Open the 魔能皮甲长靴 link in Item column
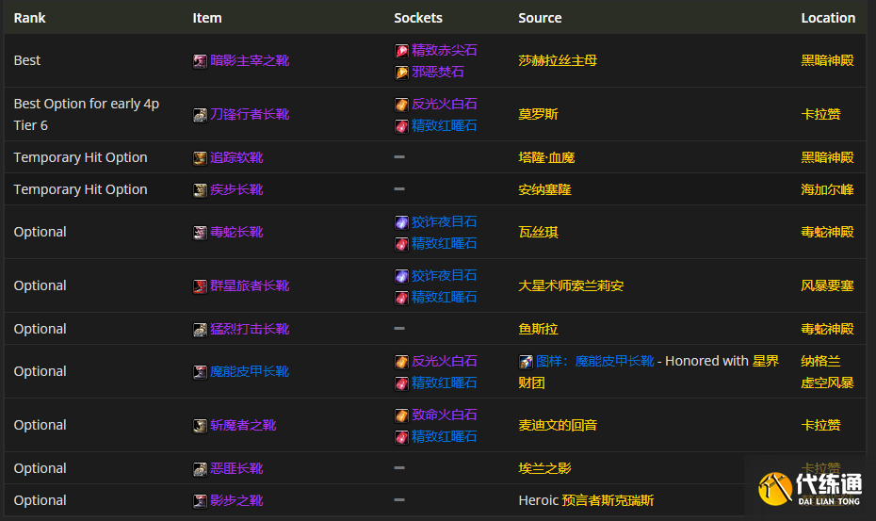The height and width of the screenshot is (521, 876). 250,371
